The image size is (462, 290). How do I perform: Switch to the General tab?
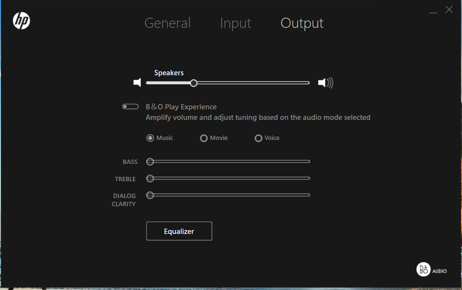[x=168, y=23]
